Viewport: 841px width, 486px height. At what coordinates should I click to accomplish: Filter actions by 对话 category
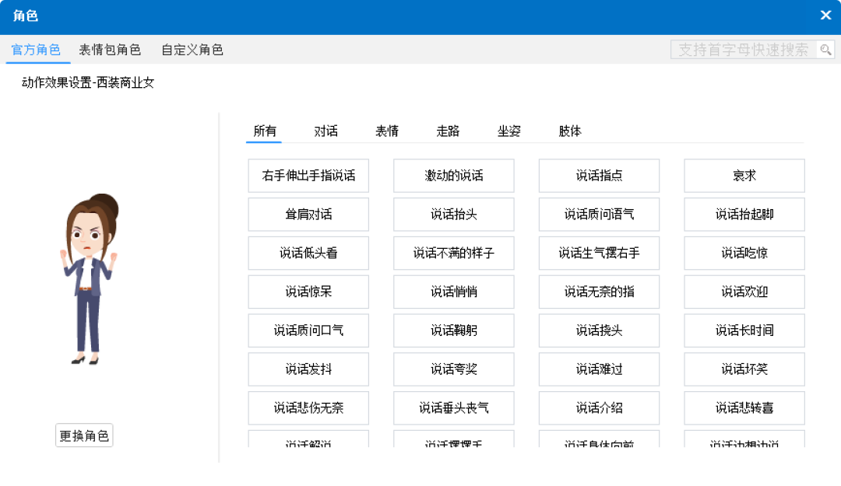[x=326, y=131]
